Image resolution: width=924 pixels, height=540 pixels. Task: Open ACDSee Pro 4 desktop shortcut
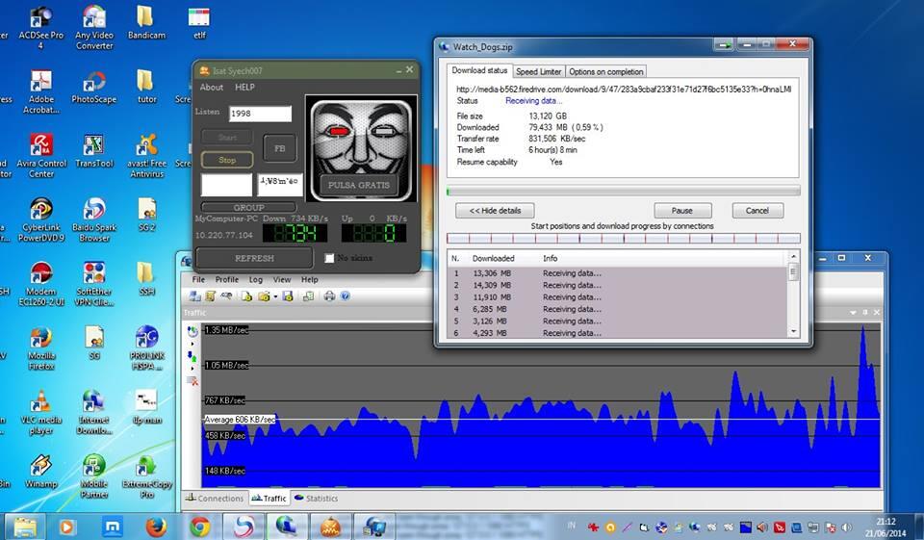coord(40,28)
